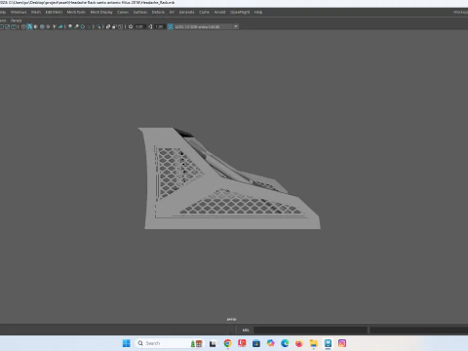
Task: Select Smooth Shade All icon
Action: pyautogui.click(x=29, y=26)
